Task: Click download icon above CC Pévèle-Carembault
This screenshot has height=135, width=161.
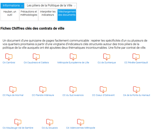Action: (x=136, y=57)
